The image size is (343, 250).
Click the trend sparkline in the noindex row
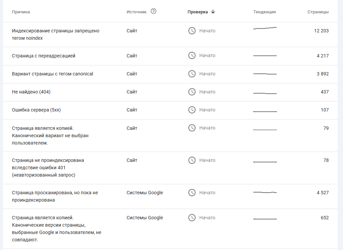[265, 28]
